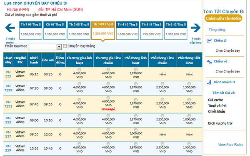Viewport: 250px width, 156px height.
Task: Click Thương gia Linh hoạt column header
Action: [79, 60]
